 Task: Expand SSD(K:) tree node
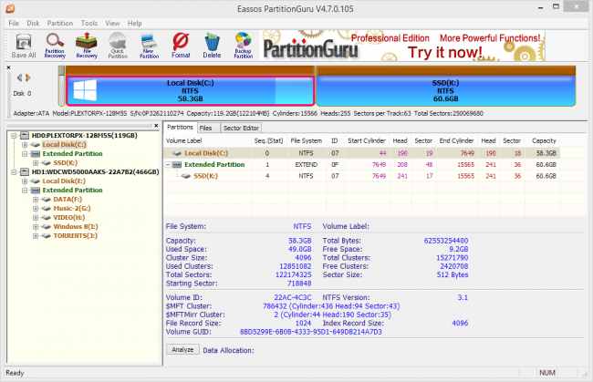[x=36, y=163]
